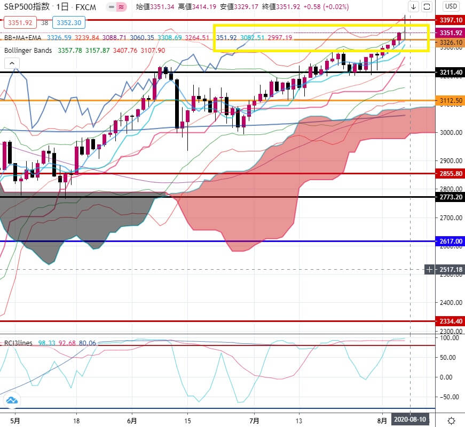Click the 高値3414.19 high value in header

pyautogui.click(x=197, y=6)
